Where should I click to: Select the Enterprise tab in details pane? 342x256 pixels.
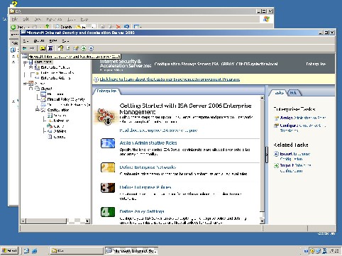106,91
